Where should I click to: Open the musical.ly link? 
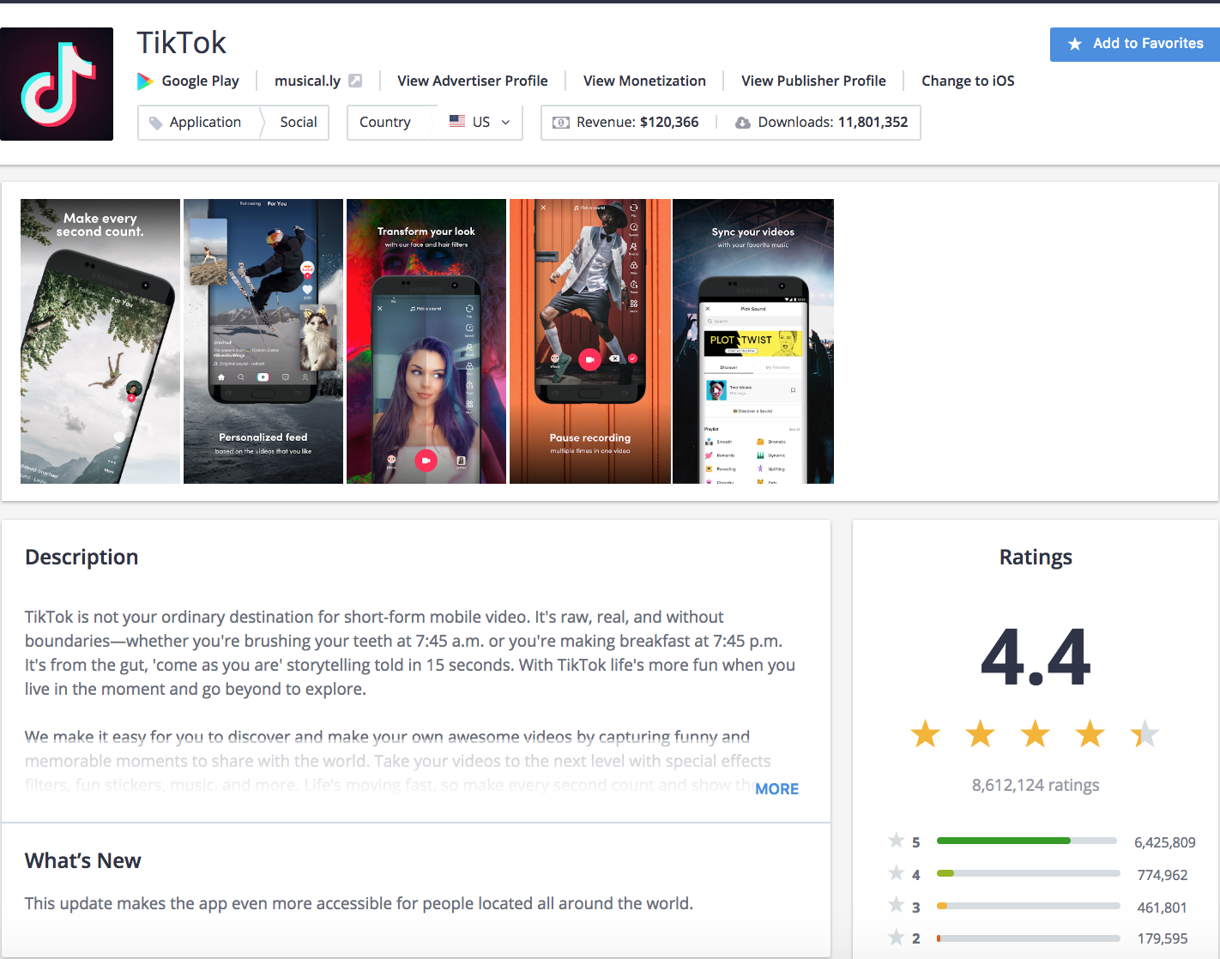[x=307, y=81]
